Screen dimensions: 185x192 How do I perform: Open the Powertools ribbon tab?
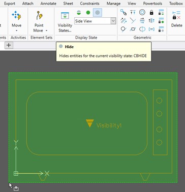tap(152, 4)
